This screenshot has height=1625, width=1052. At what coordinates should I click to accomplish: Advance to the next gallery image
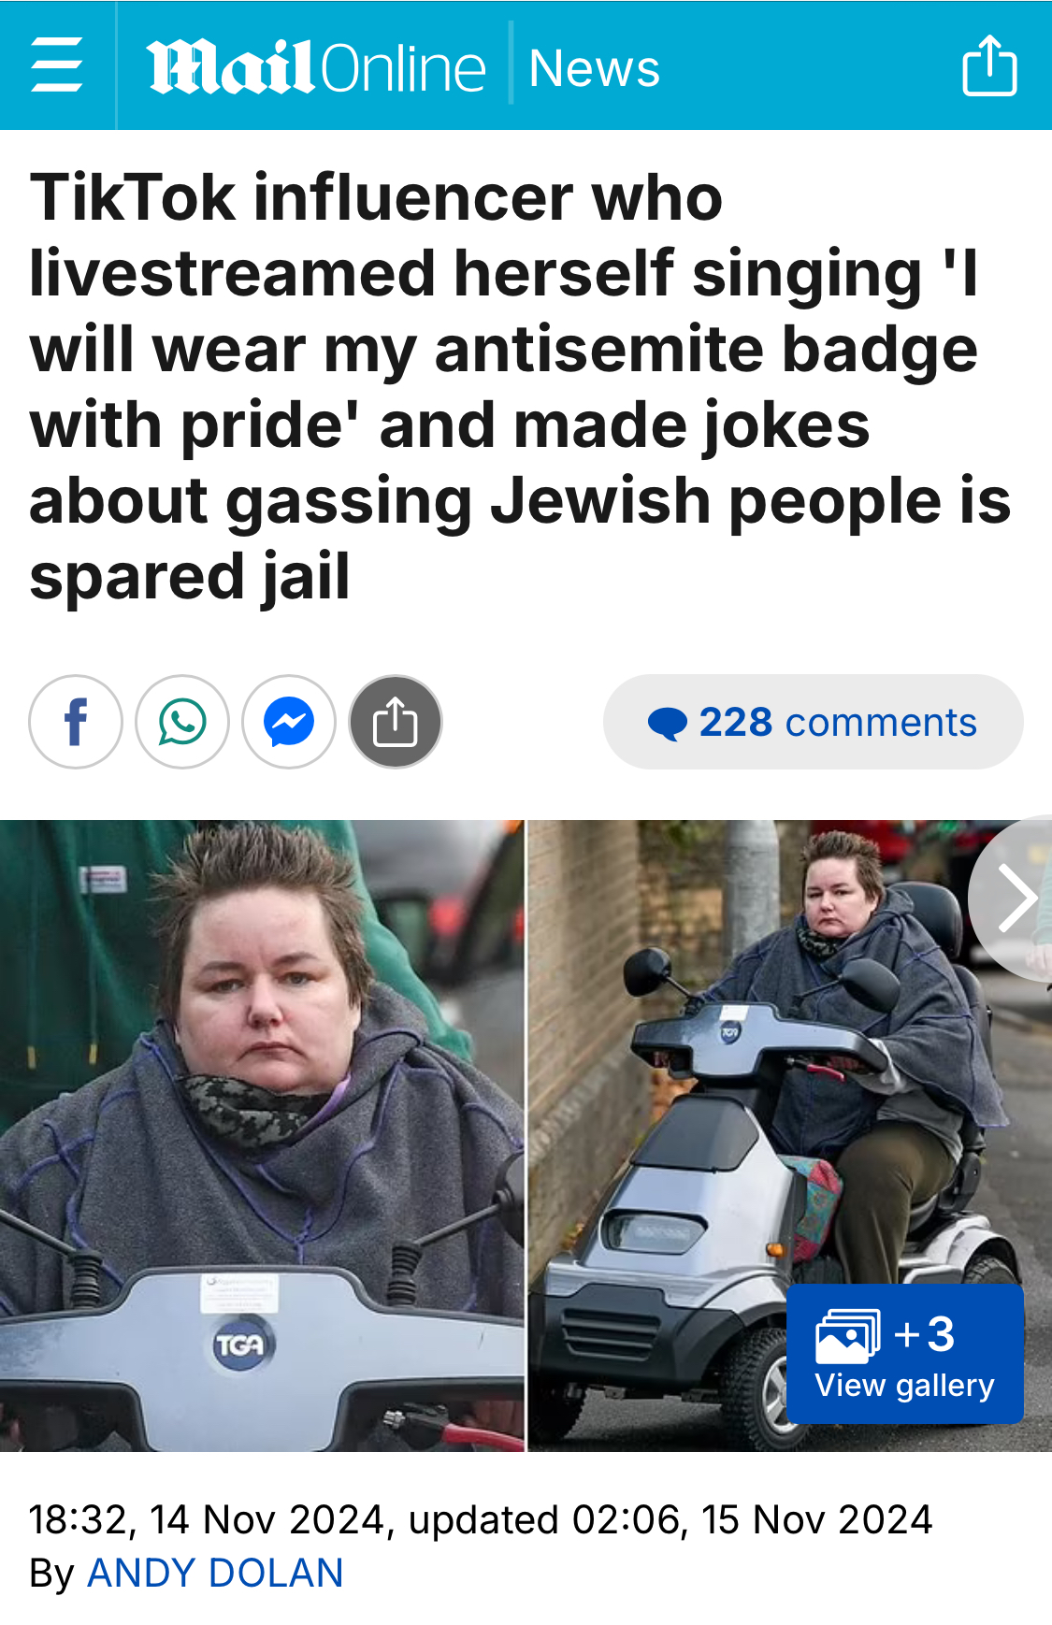coord(1014,899)
